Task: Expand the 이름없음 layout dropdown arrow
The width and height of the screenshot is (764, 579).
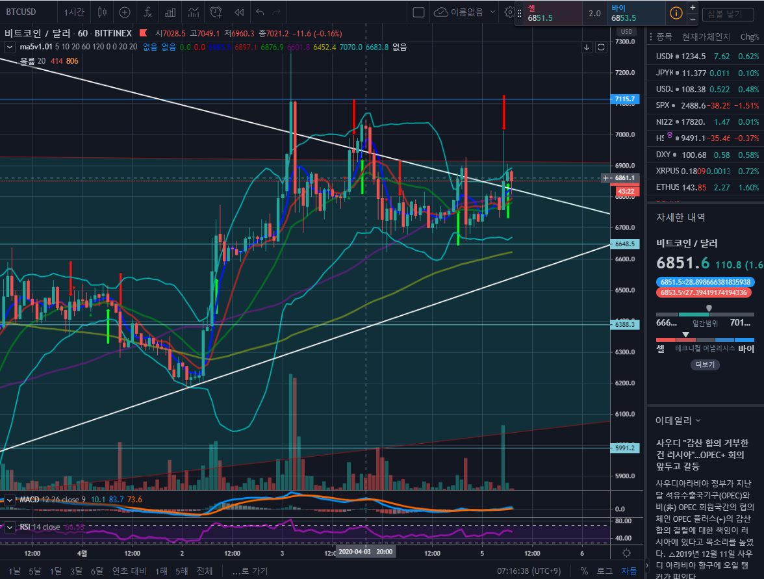Action: click(492, 12)
